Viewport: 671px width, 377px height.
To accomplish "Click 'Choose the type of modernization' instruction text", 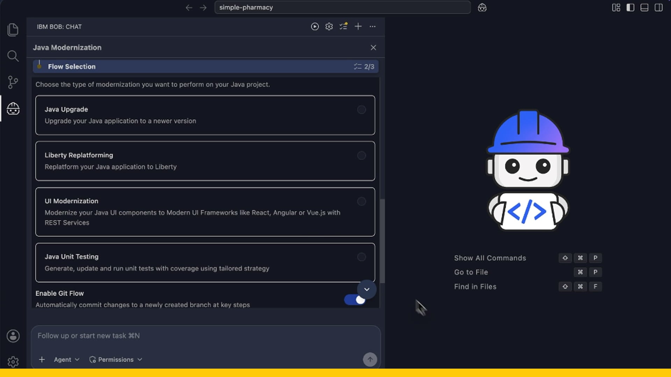I will click(153, 84).
